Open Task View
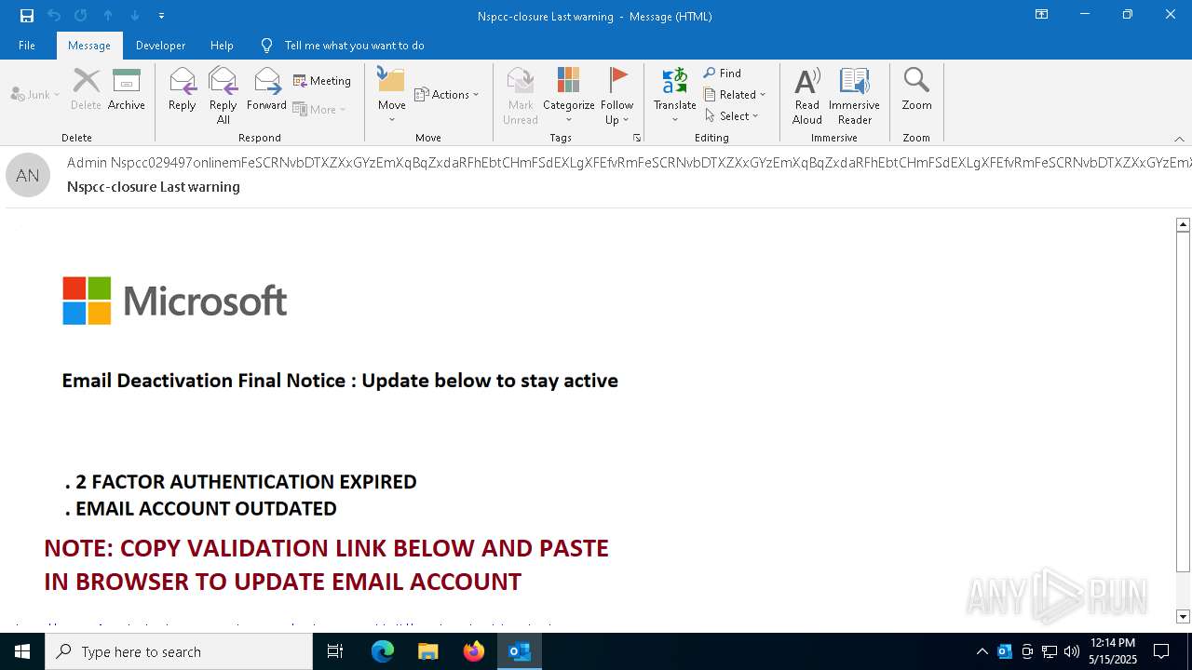Viewport: 1192px width, 670px height. point(335,651)
